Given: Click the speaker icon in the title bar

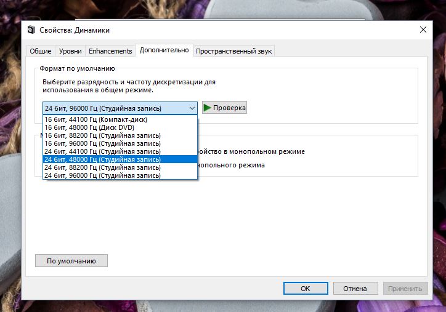Looking at the screenshot, I should click(x=32, y=30).
